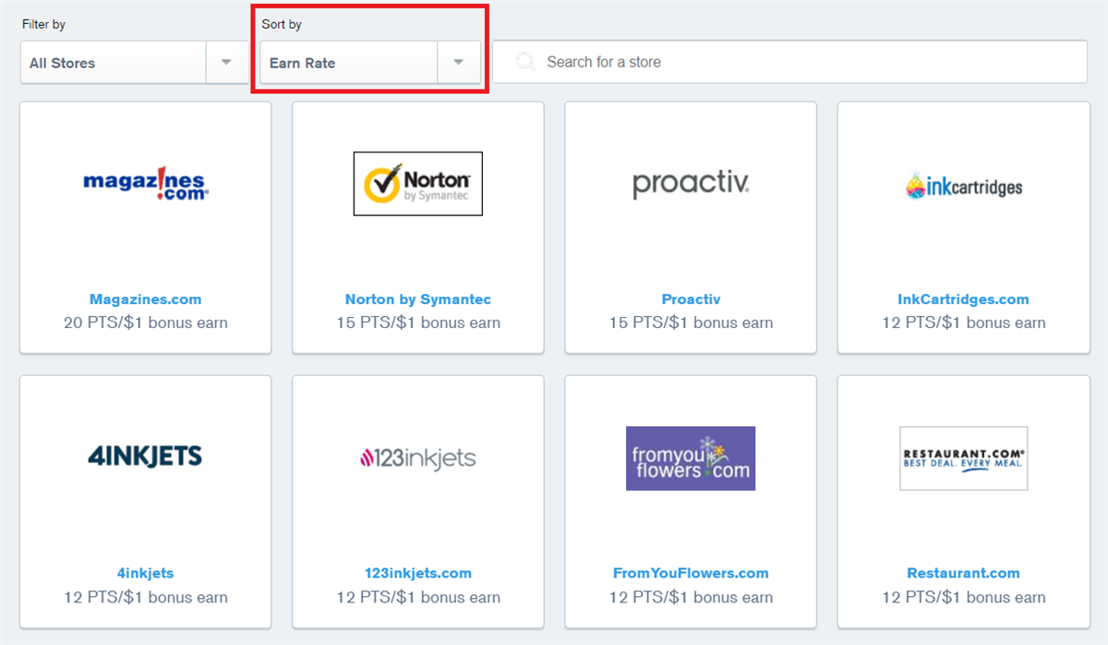1108x645 pixels.
Task: Click the magazines.com logo
Action: pyautogui.click(x=146, y=184)
